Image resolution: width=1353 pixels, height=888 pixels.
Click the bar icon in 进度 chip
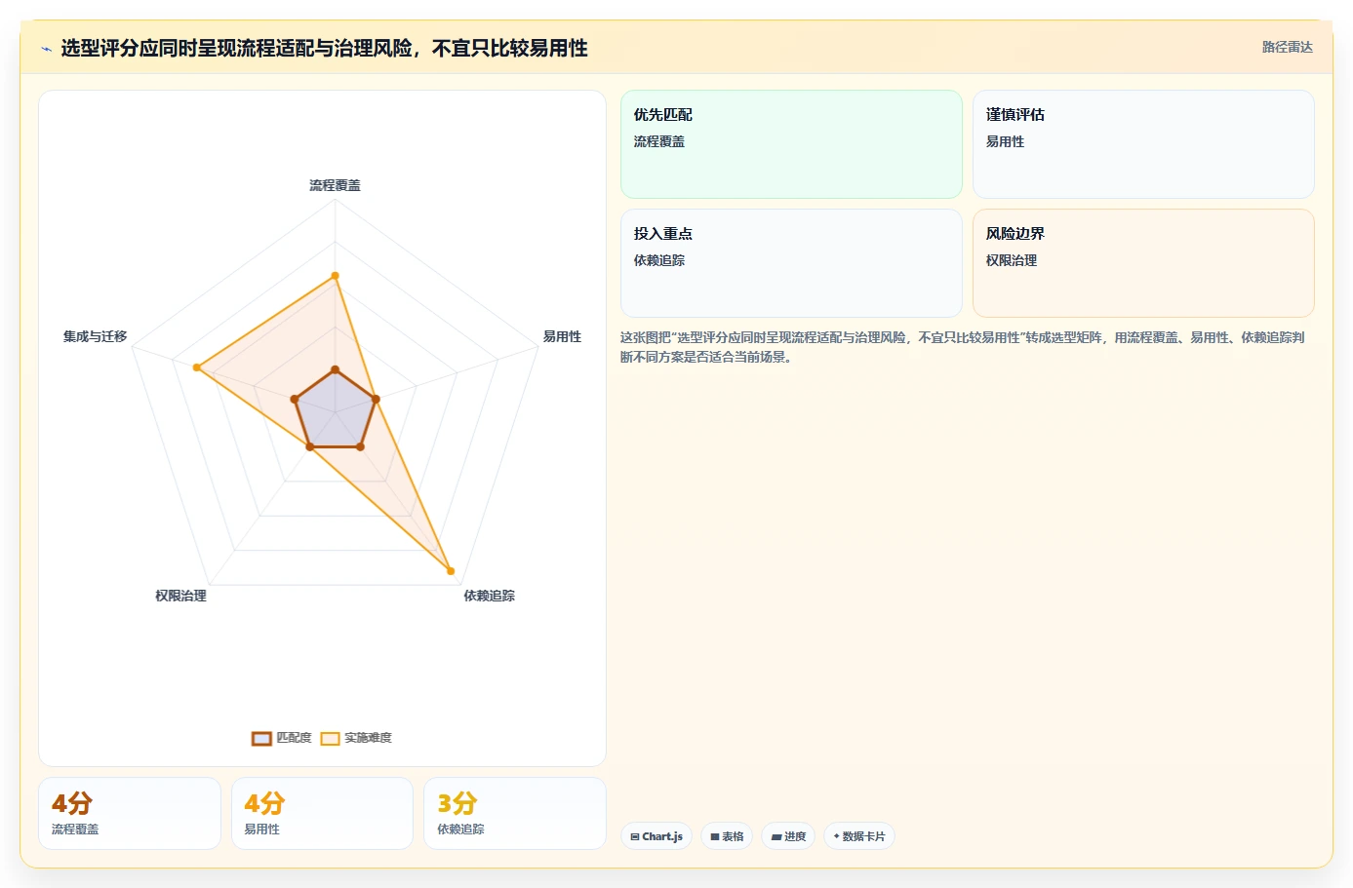[x=776, y=836]
